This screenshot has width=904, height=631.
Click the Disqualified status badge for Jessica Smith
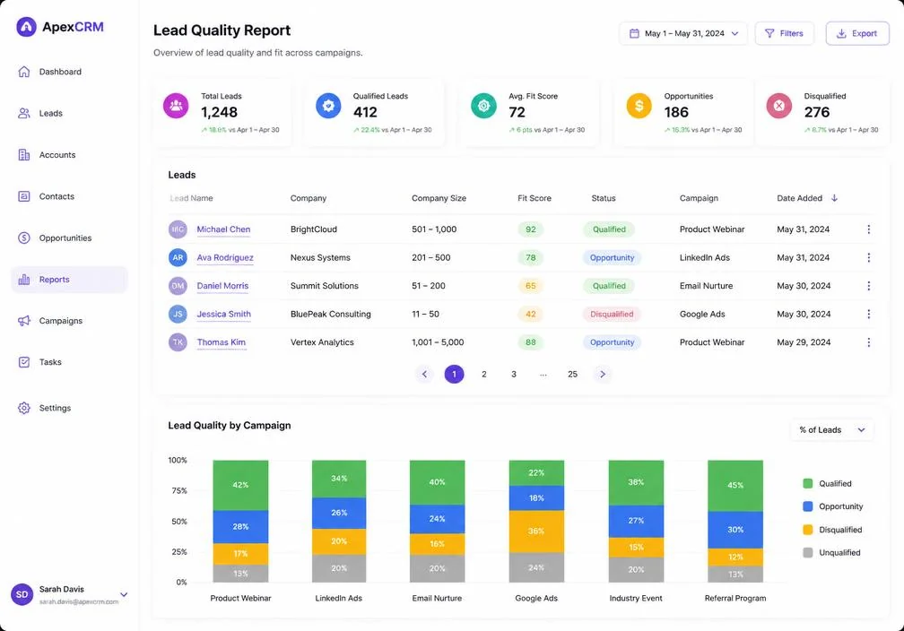(x=612, y=314)
